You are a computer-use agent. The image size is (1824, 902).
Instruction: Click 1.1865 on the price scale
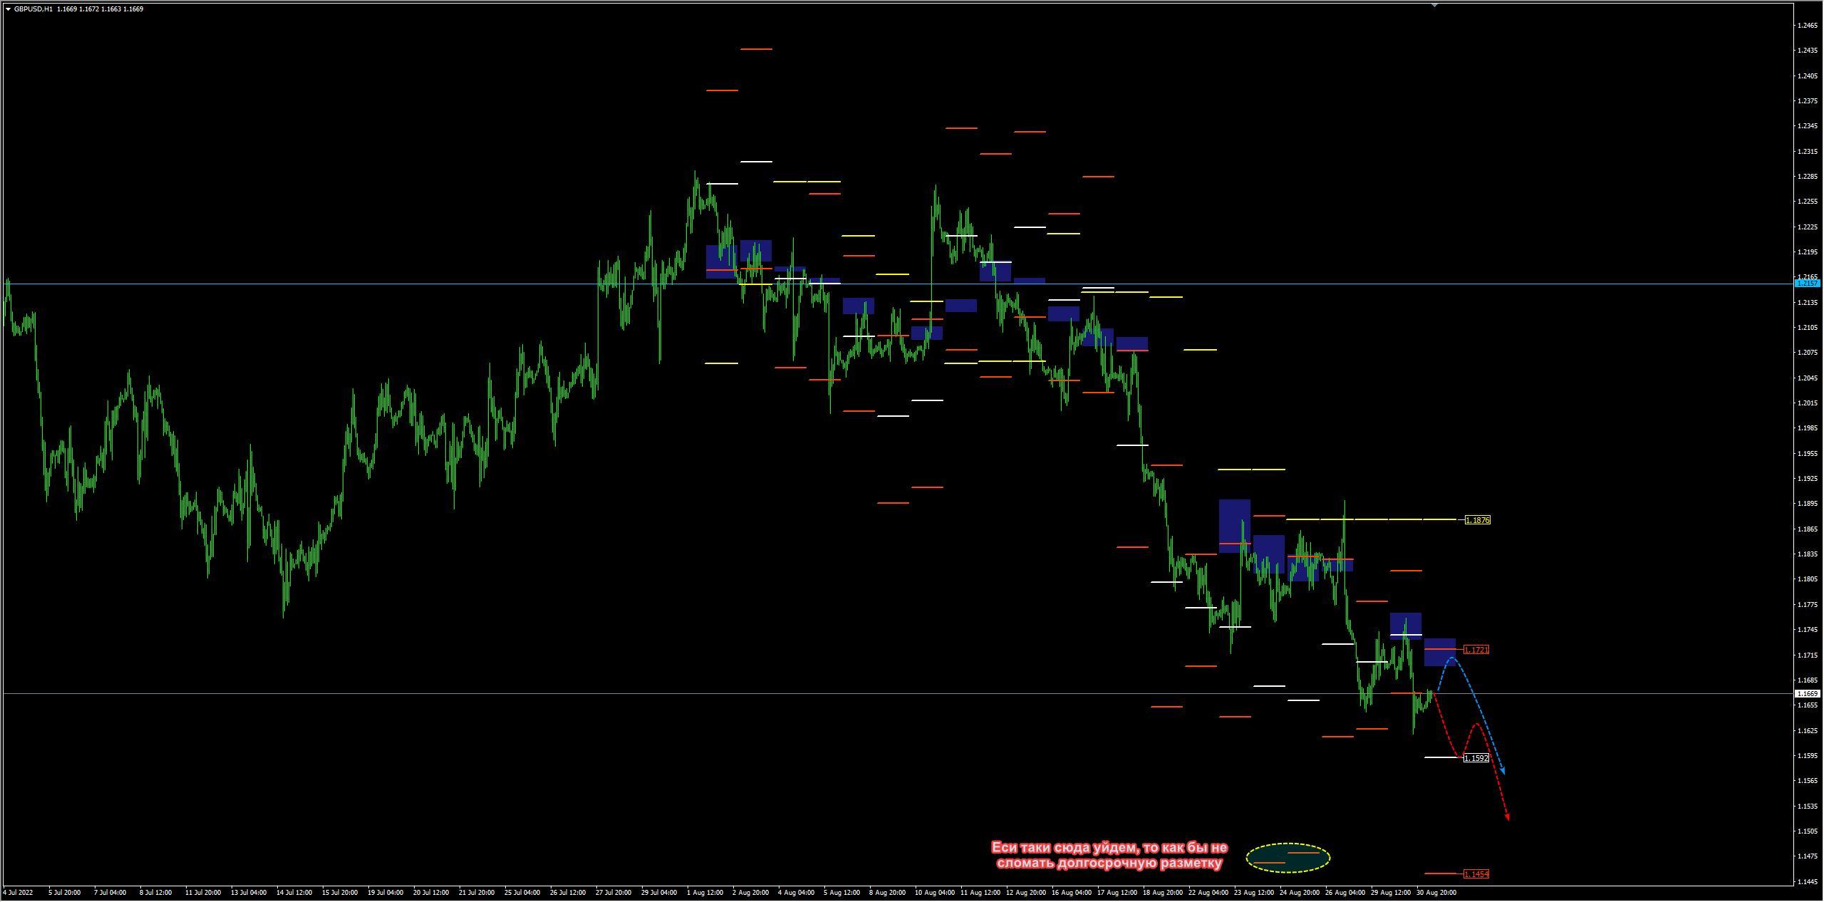[1807, 529]
